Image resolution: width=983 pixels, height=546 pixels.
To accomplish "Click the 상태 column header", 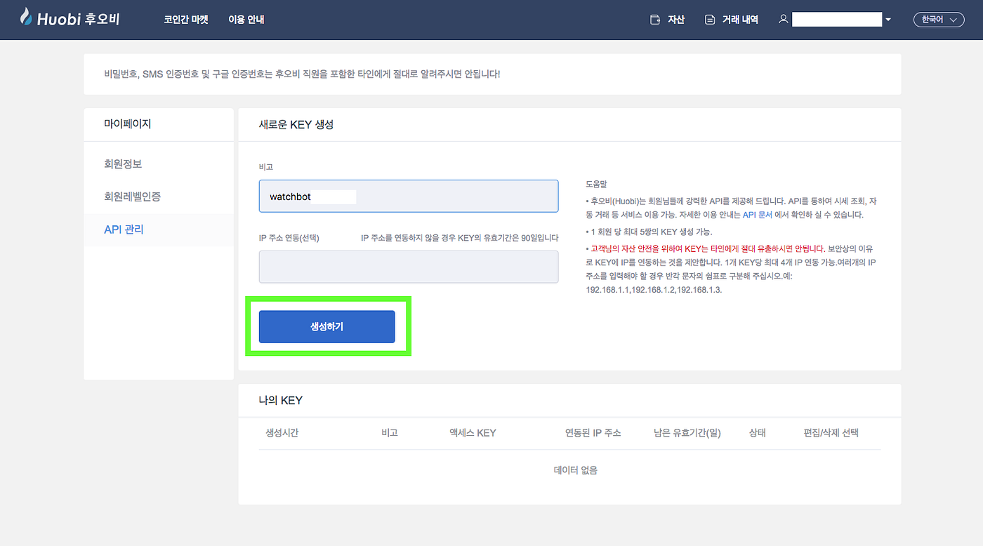I will (758, 433).
